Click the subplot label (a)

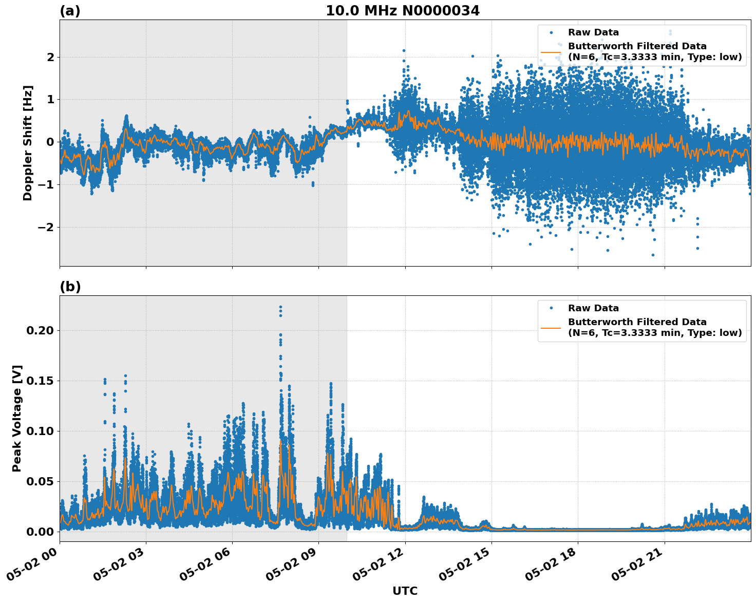(70, 10)
